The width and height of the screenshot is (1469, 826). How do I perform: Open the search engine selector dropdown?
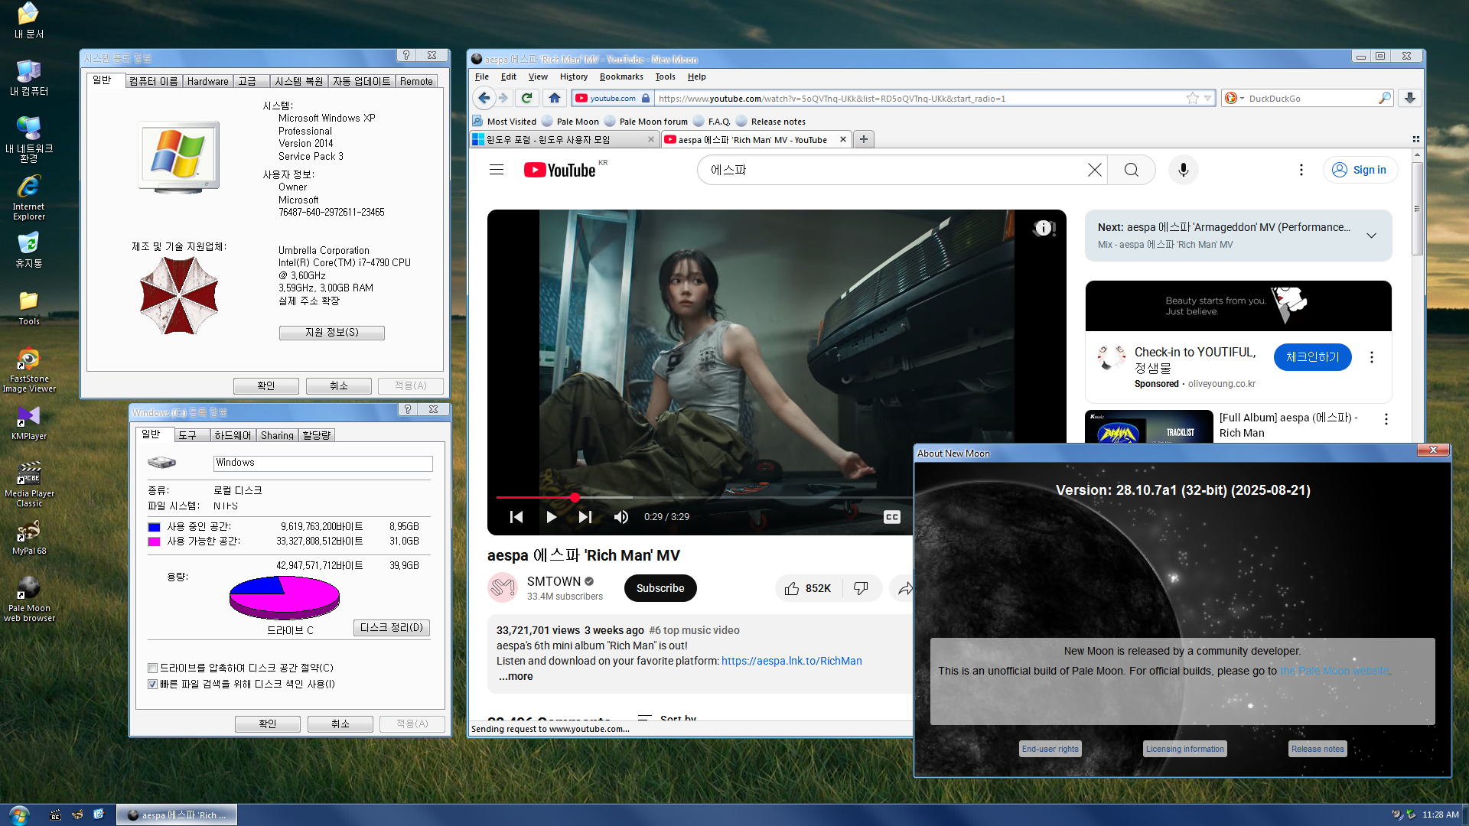1235,98
